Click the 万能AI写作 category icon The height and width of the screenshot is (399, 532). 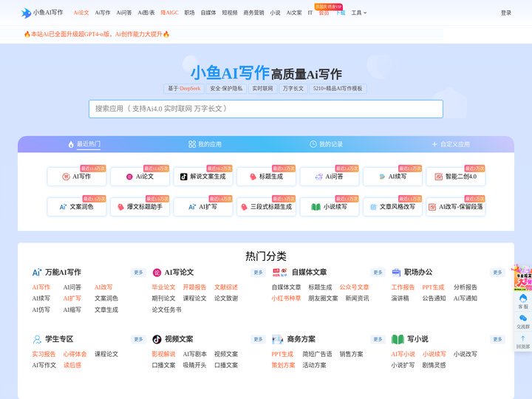click(37, 272)
